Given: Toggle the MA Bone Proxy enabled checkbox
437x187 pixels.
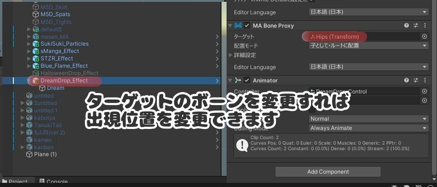Looking at the screenshot, I should click(247, 26).
